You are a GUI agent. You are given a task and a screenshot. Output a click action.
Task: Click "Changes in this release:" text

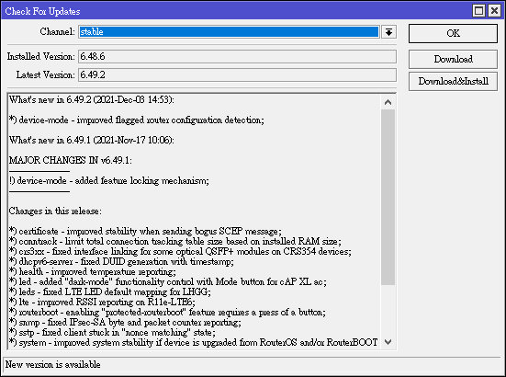tap(55, 211)
